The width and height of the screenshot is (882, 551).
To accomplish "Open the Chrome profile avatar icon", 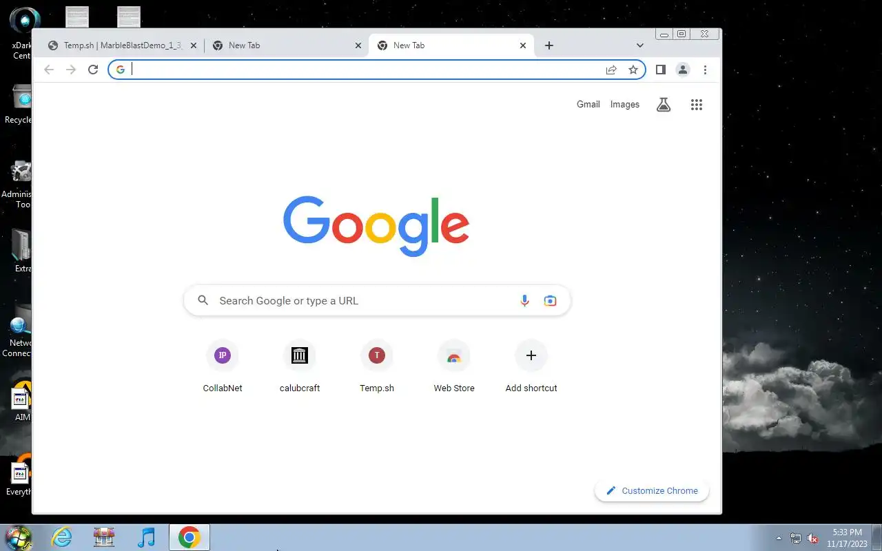I will [682, 70].
